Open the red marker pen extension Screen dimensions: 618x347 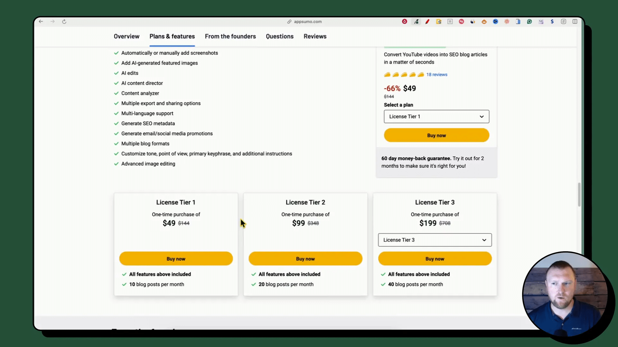[x=427, y=22]
